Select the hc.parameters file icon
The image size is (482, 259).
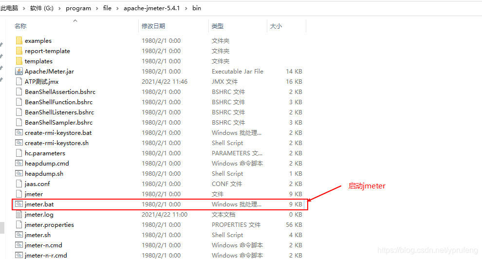[x=19, y=153]
